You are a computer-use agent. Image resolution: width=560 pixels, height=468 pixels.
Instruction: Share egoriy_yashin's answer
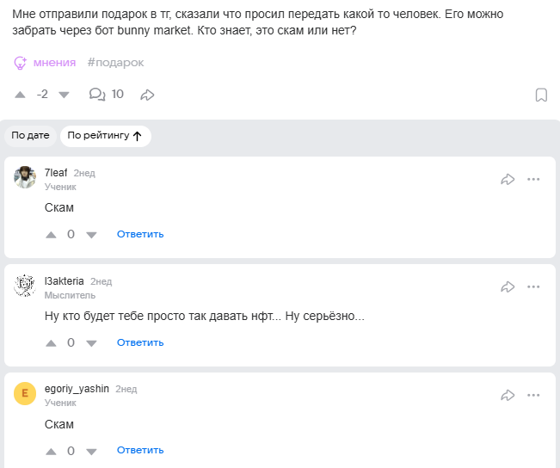tap(508, 395)
